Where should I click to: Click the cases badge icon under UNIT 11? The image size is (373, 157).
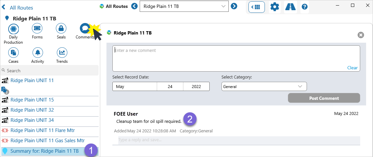(x=5, y=90)
